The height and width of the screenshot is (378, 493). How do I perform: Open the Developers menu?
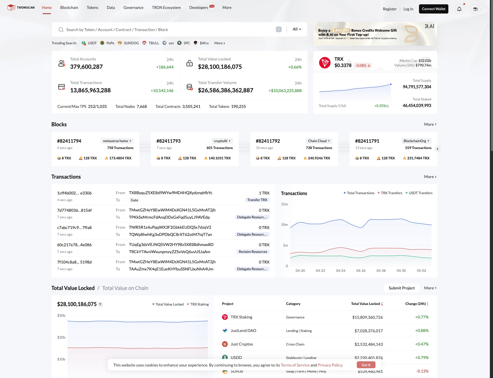coord(199,7)
